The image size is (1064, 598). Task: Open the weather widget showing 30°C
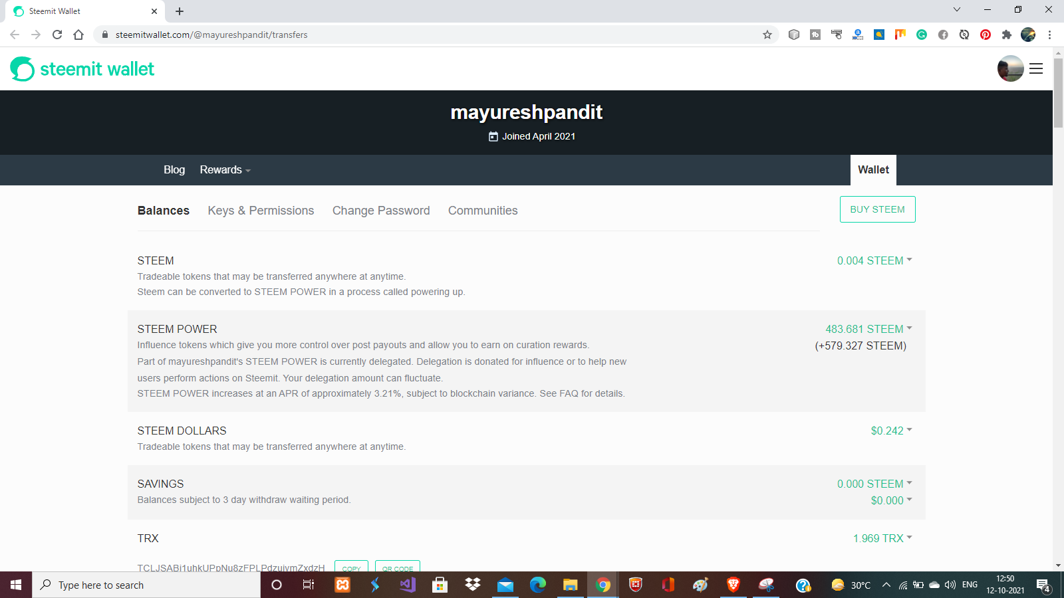coord(851,585)
